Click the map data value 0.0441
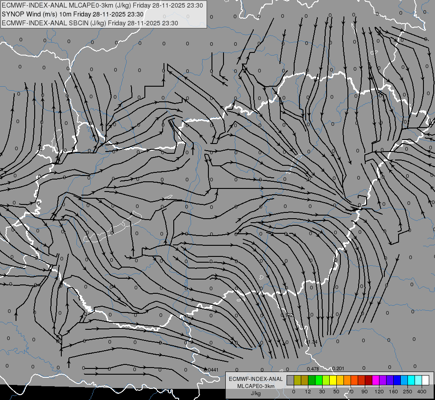The width and height of the screenshot is (435, 400). point(212,370)
